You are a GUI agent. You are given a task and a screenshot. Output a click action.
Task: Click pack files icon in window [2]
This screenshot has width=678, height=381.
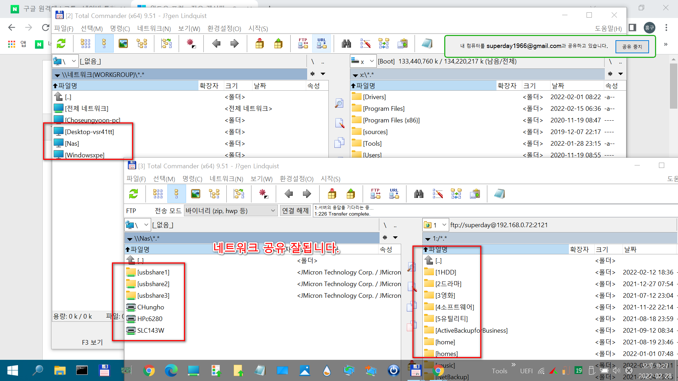(x=260, y=44)
